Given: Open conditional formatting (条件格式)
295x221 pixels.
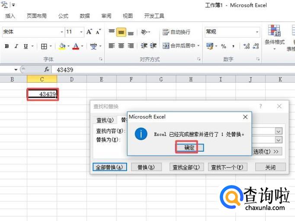Looking at the screenshot, I should (275, 37).
